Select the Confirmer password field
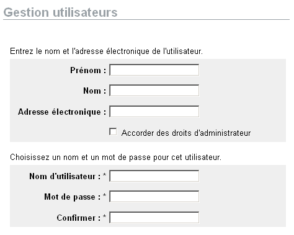Screen dimensions: 294x235 tap(154, 218)
